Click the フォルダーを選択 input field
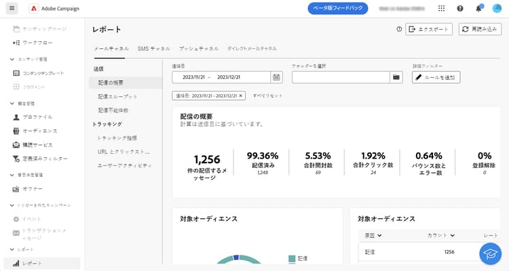 (341, 77)
